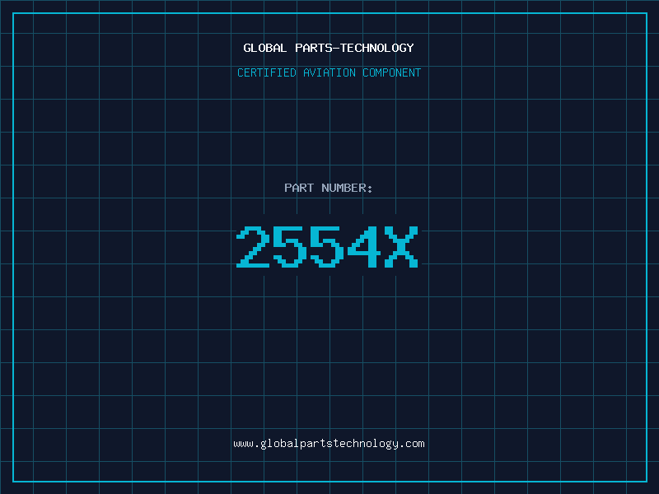
Task: Select the CERTIFIED AVIATION COMPONENT subtitle
Action: pyautogui.click(x=329, y=72)
